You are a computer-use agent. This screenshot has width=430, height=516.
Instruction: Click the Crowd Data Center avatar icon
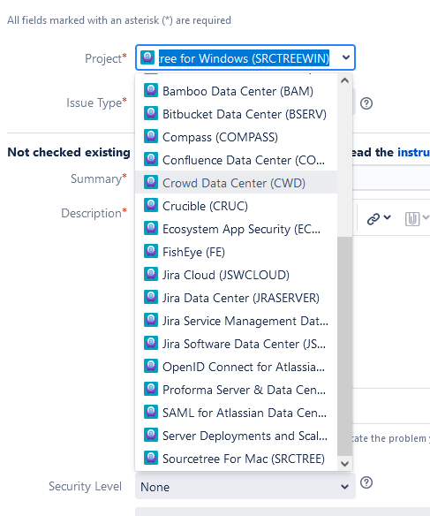[x=151, y=182]
